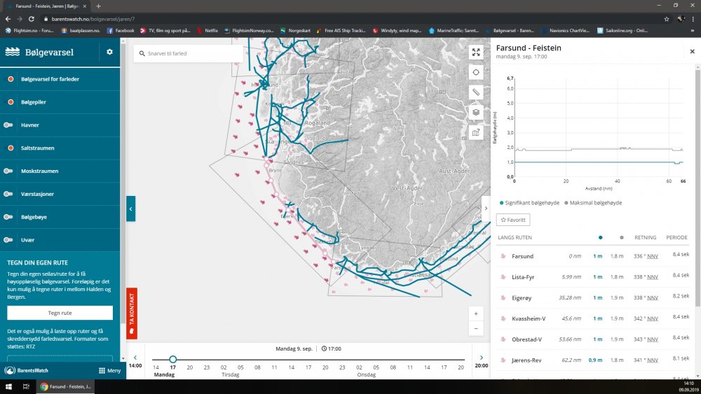This screenshot has width=701, height=394.
Task: Open the MarineTraffic bookmark
Action: (x=454, y=31)
